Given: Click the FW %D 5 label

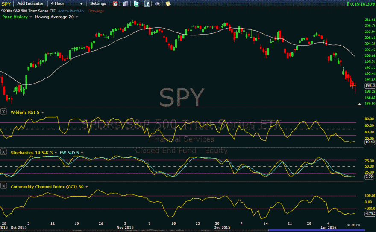Looking at the screenshot, I should (69, 153).
